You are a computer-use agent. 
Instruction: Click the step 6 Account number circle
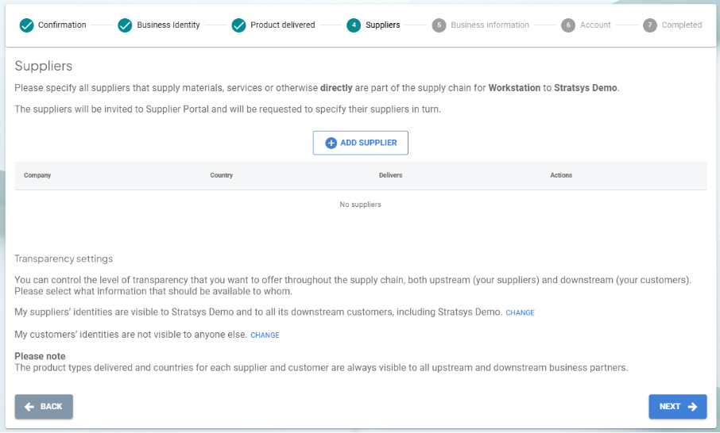pos(567,25)
